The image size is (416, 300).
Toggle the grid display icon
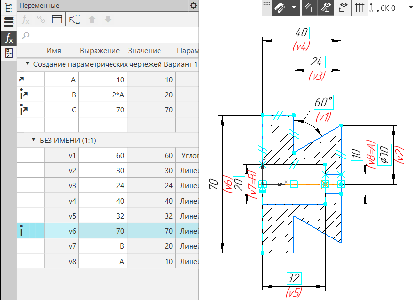point(359,8)
